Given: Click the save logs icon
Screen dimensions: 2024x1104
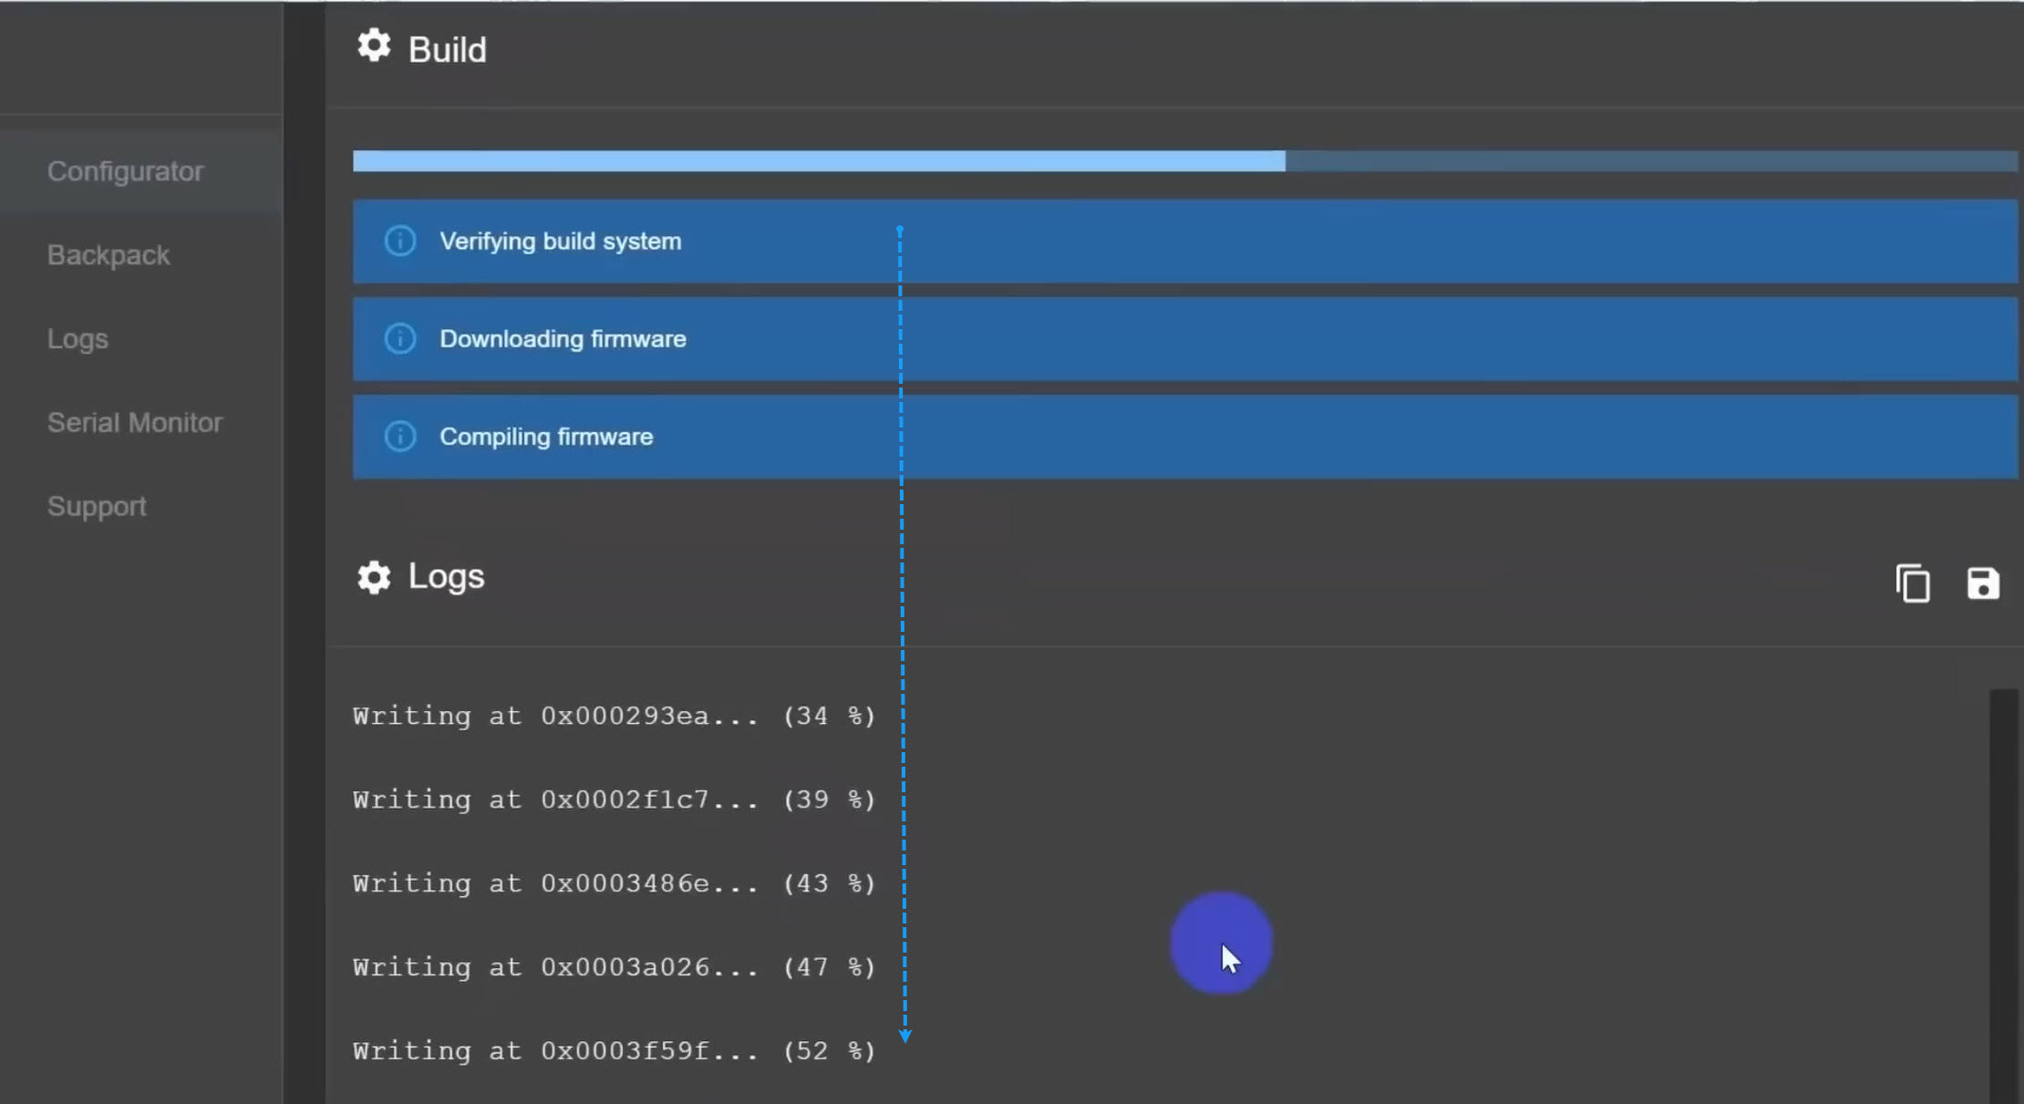Looking at the screenshot, I should pos(1982,584).
